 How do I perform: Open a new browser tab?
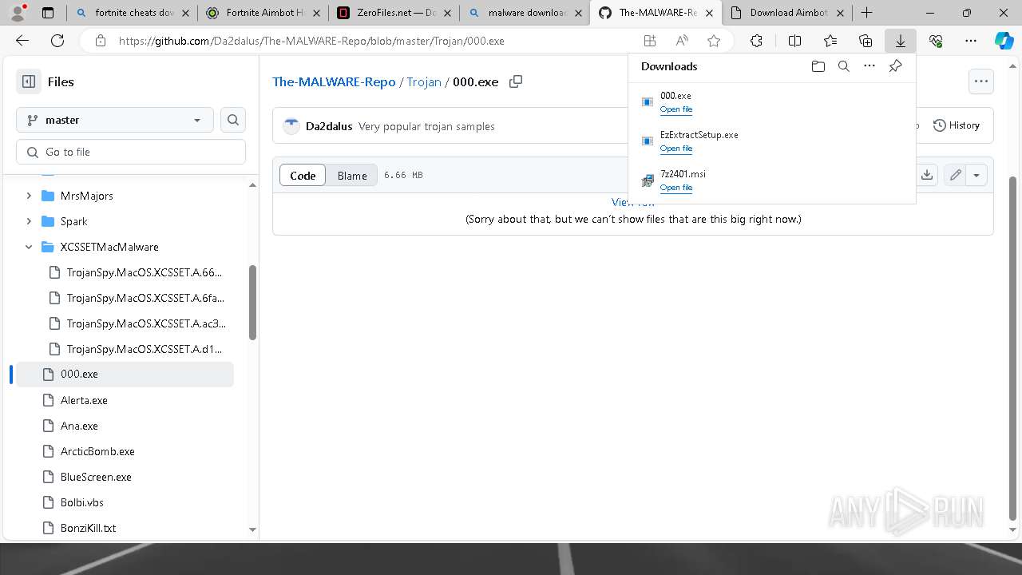(x=867, y=13)
